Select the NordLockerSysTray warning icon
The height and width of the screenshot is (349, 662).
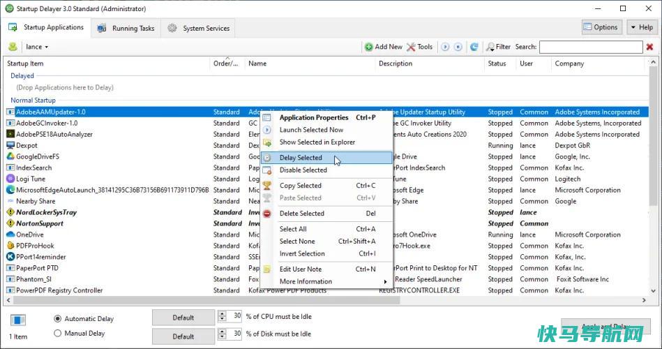tap(10, 212)
